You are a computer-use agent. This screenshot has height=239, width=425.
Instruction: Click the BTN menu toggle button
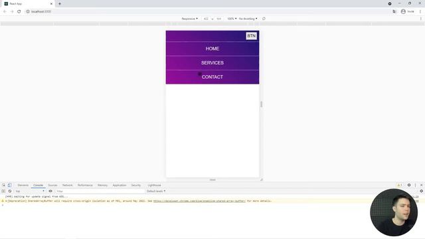point(251,36)
